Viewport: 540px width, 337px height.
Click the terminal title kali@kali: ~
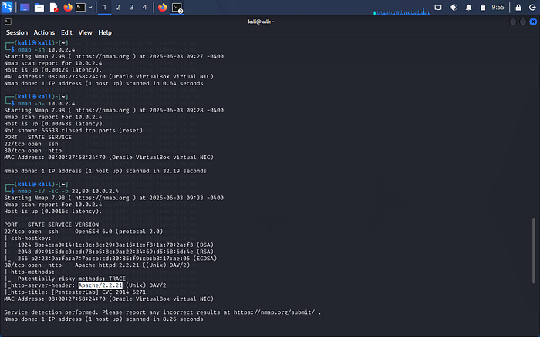pos(262,22)
